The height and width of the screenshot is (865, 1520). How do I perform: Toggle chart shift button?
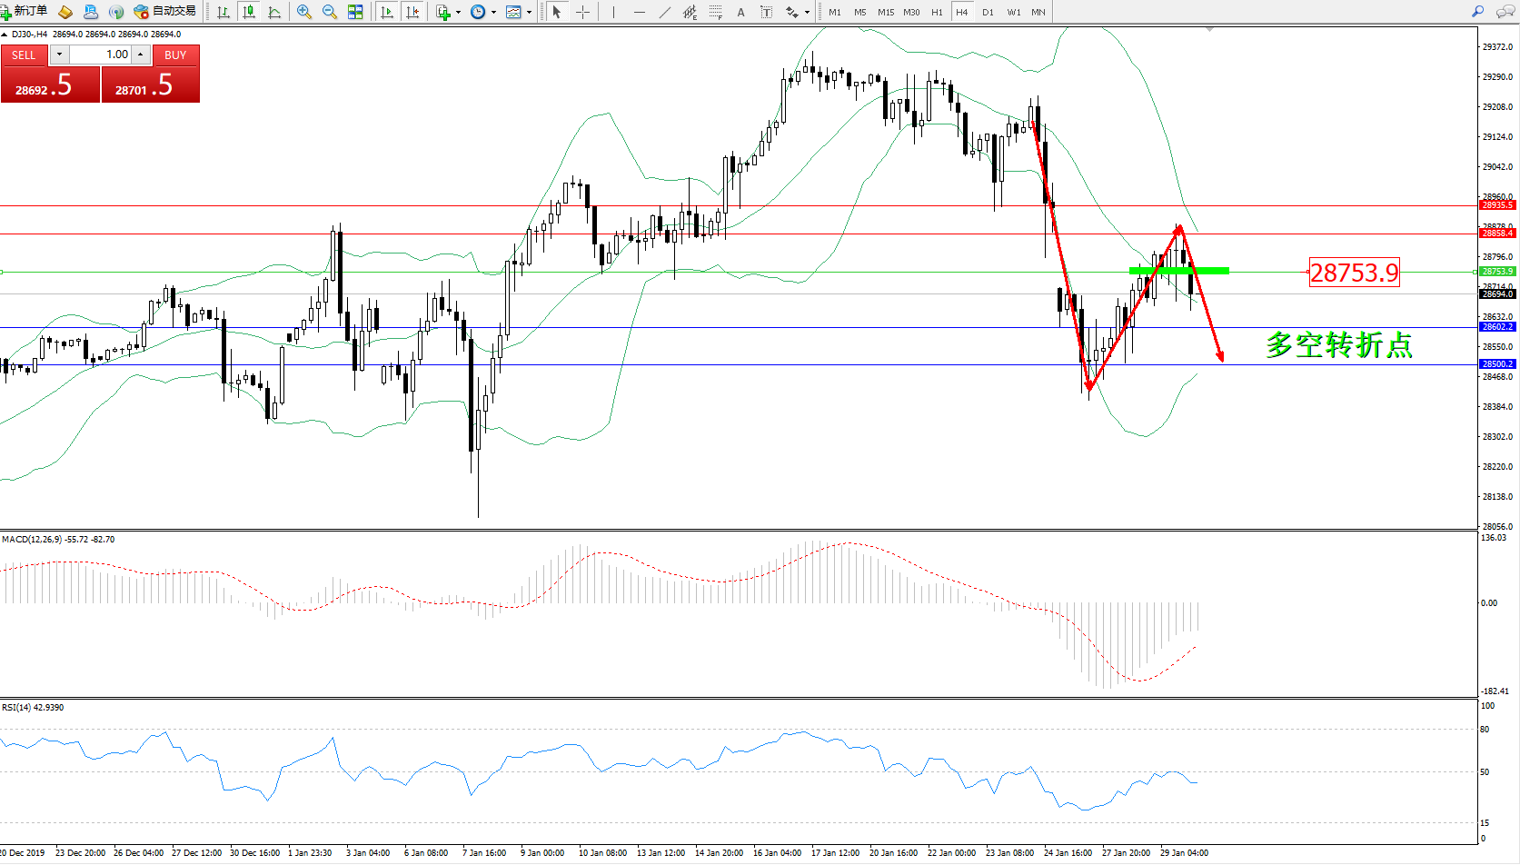(412, 12)
